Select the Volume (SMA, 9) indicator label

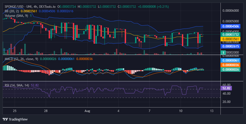[16, 15]
